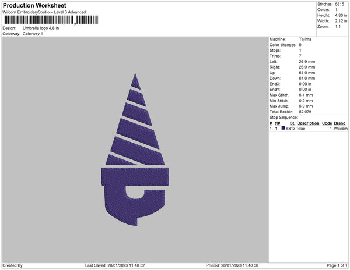Click 'Page 1 of 1' footer text

tap(337, 265)
